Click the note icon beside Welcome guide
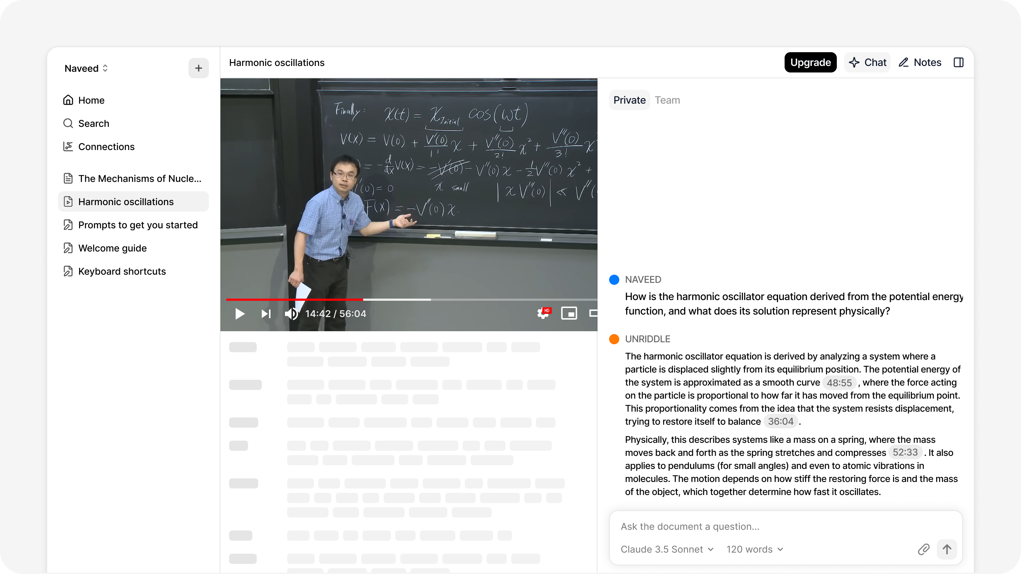Viewport: 1021px width, 574px height. [x=68, y=248]
